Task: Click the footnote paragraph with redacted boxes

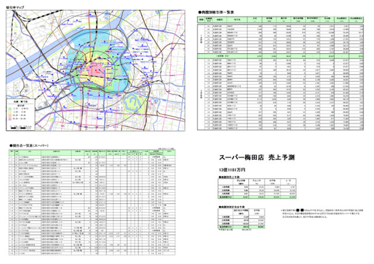Action: click(x=323, y=214)
